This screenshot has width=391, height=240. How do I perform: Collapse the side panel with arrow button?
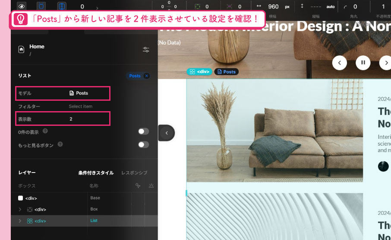coord(166,133)
